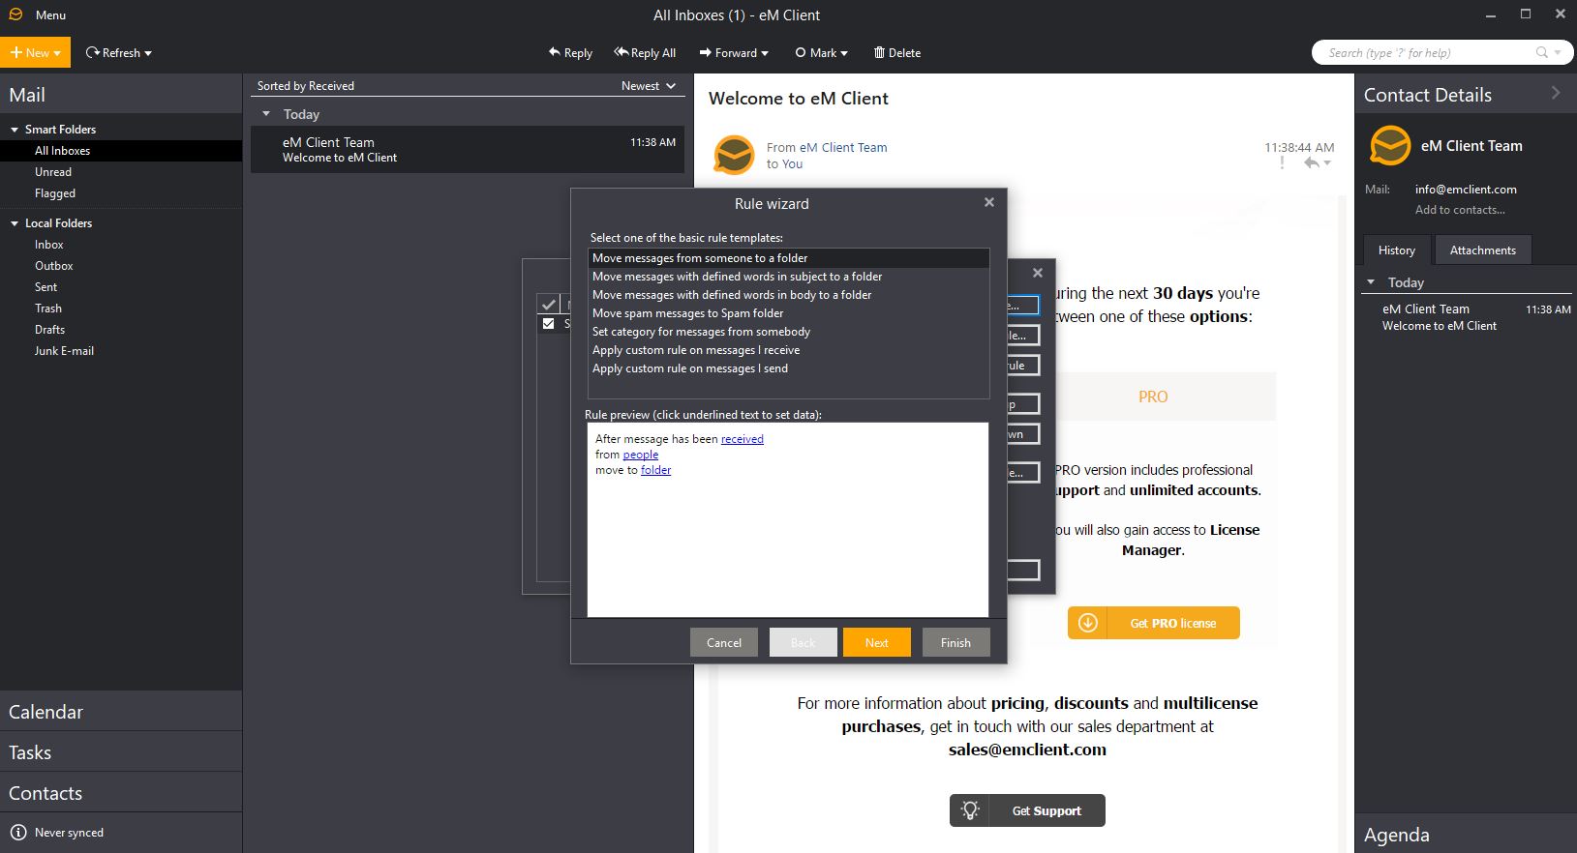Open the Trash folder
1577x853 pixels.
click(121, 309)
